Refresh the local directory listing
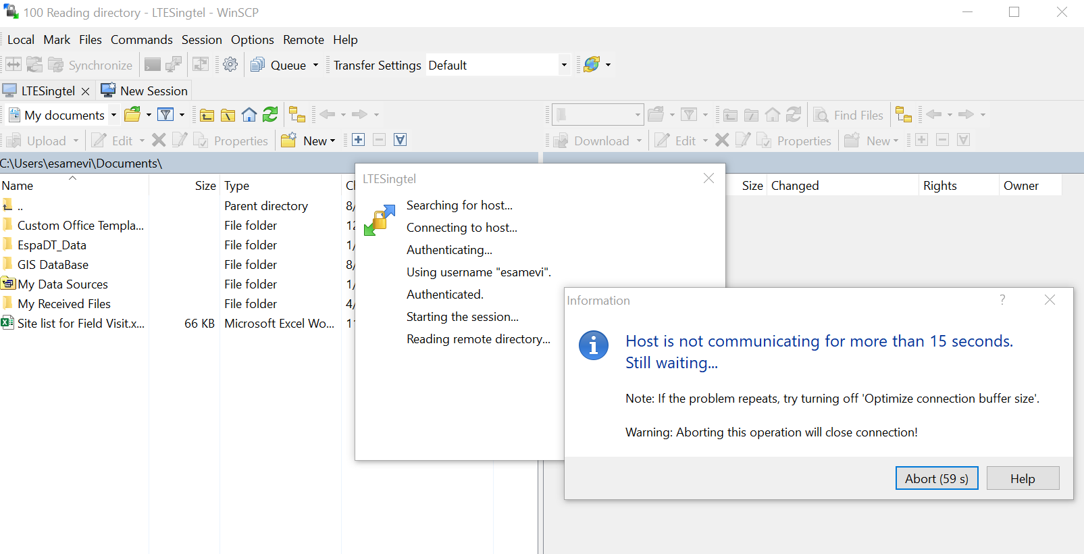The width and height of the screenshot is (1084, 554). point(270,115)
